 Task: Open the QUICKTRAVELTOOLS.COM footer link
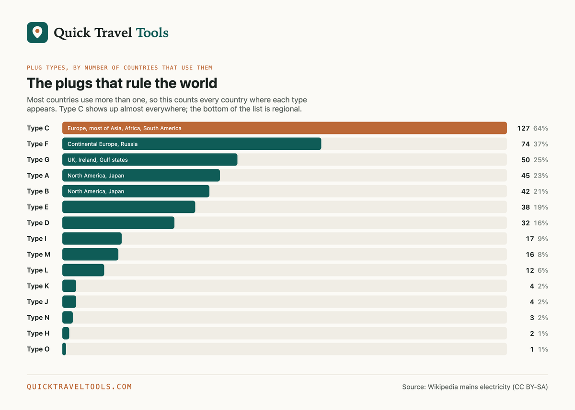tap(79, 387)
